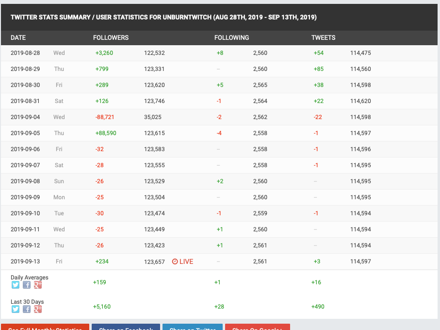Click follower total 123,504
Screen dimensions: 440x330
coord(154,197)
